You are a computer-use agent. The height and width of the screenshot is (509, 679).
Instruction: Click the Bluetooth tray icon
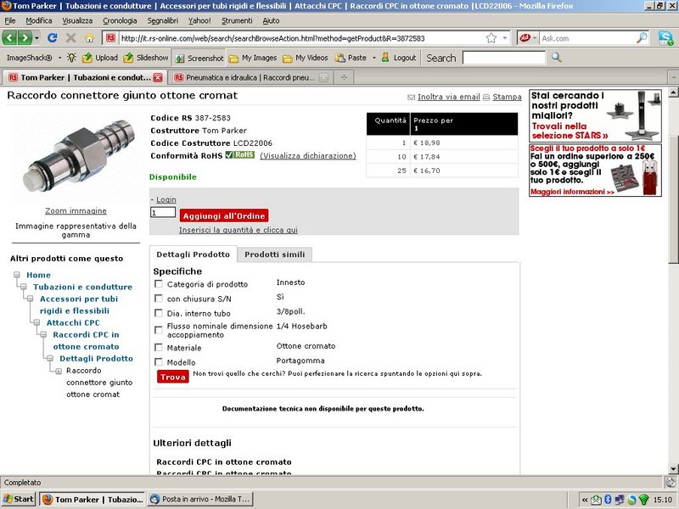(608, 500)
